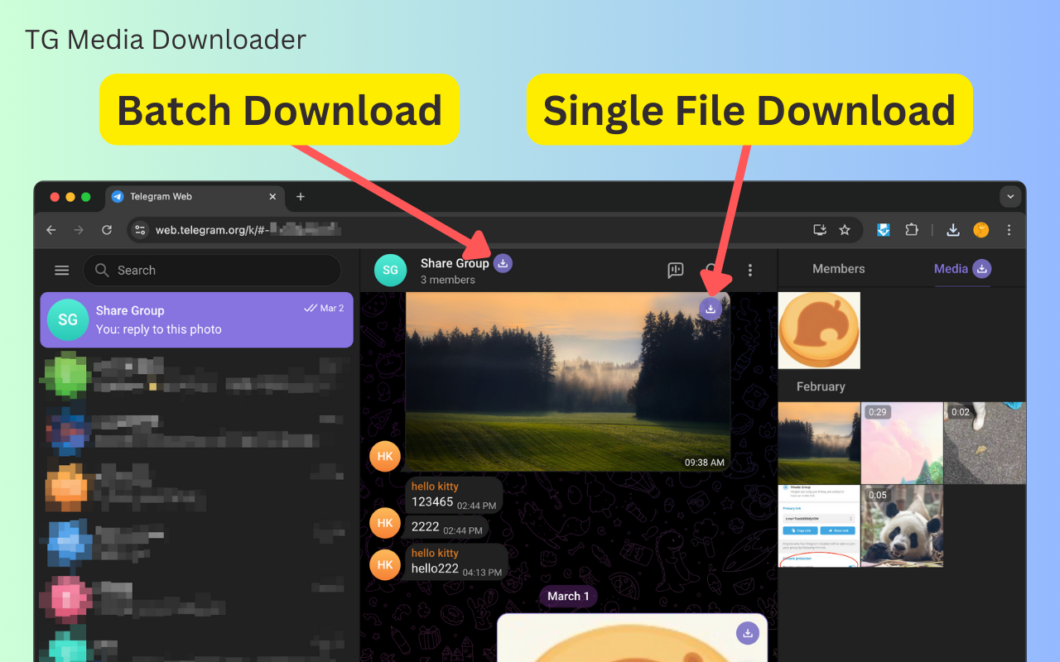Click the HK avatar beside forest photo
The image size is (1060, 662).
coord(385,456)
